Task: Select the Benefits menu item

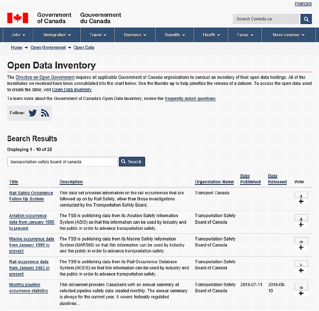Action: click(x=175, y=35)
